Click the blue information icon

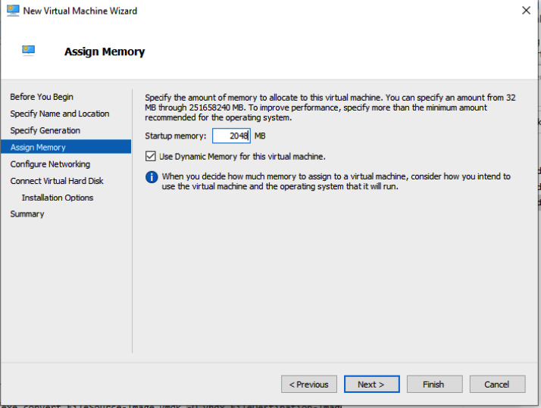coord(152,177)
